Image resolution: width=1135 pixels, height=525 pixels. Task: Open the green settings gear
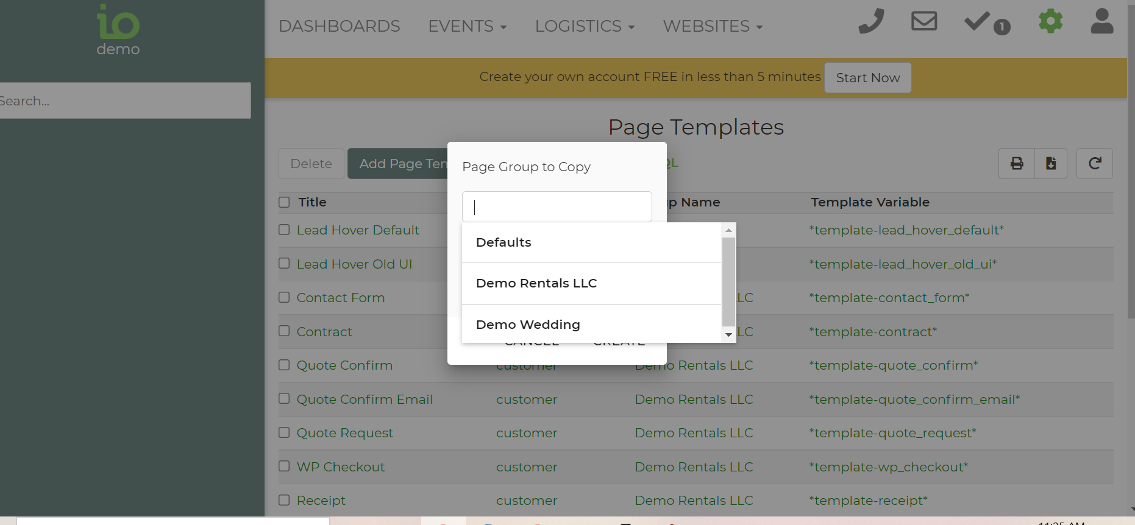click(x=1050, y=21)
